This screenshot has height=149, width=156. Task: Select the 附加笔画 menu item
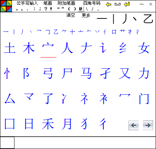[66, 3]
